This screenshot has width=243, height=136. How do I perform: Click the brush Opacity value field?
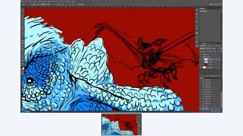click(x=53, y=4)
